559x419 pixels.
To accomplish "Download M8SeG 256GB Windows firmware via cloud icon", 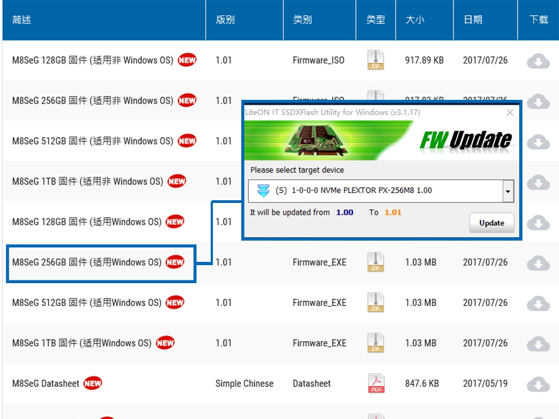I will point(538,263).
